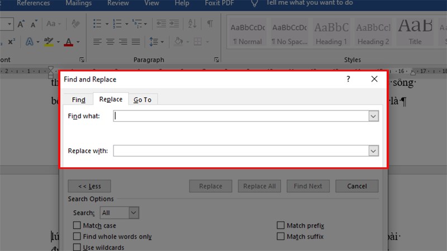447x251 pixels.
Task: Click the bullet list icon
Action: [x=97, y=24]
